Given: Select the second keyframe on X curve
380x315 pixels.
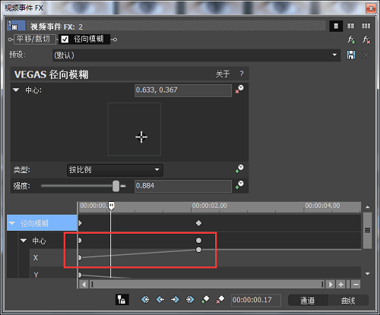Looking at the screenshot, I should 198,250.
